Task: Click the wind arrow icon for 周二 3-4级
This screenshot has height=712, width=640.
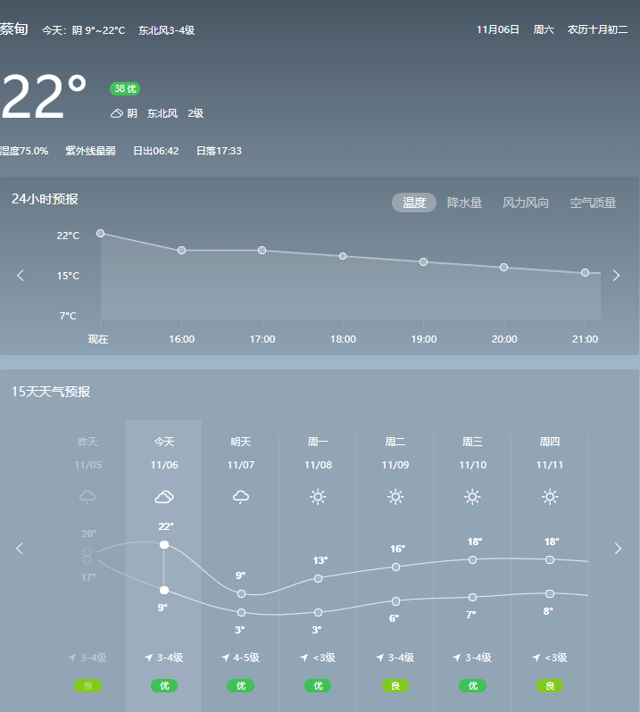Action: 379,657
